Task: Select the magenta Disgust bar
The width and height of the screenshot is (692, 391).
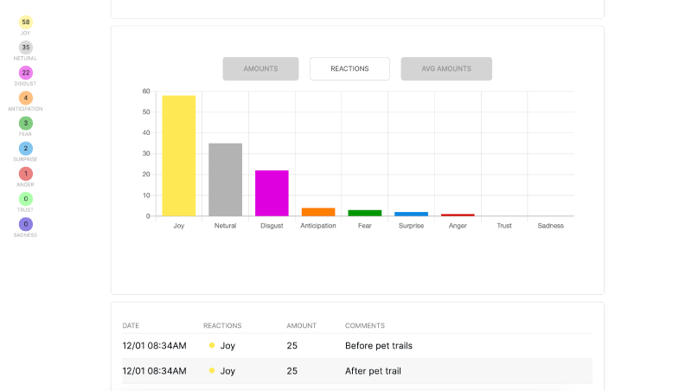Action: [272, 193]
